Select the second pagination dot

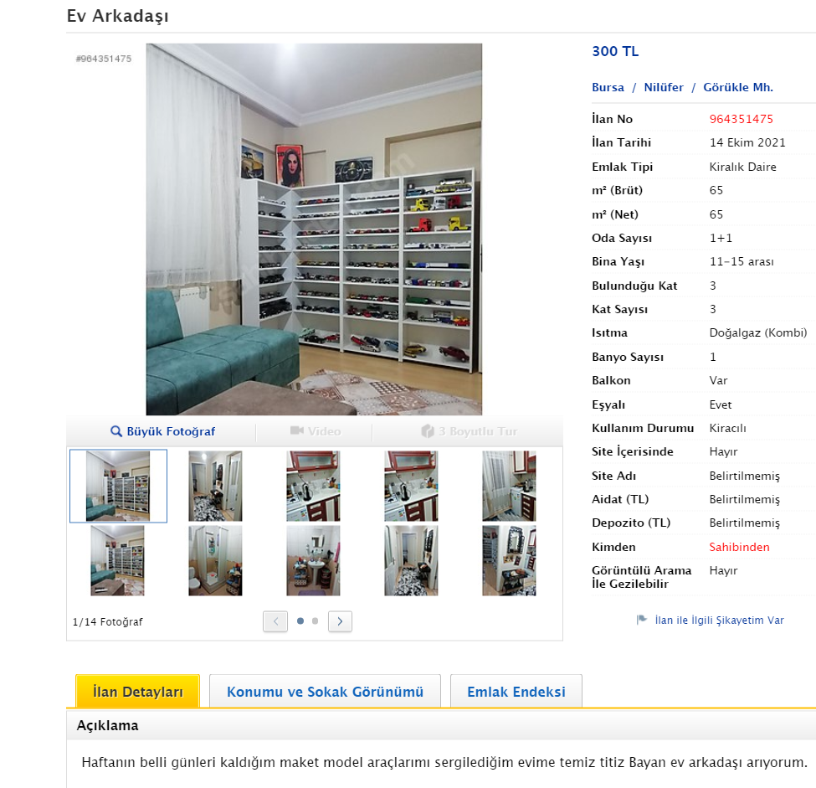[315, 621]
